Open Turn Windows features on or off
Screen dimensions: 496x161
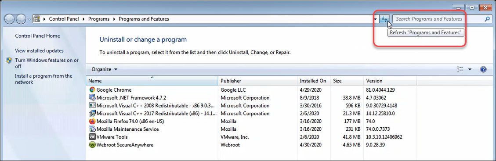[47, 63]
